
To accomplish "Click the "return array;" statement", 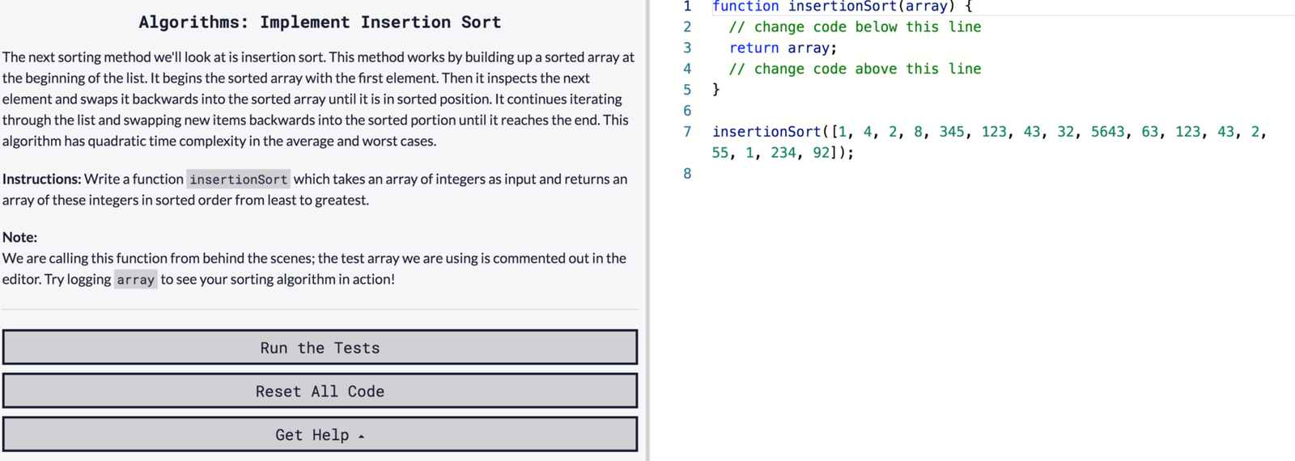I will 783,49.
